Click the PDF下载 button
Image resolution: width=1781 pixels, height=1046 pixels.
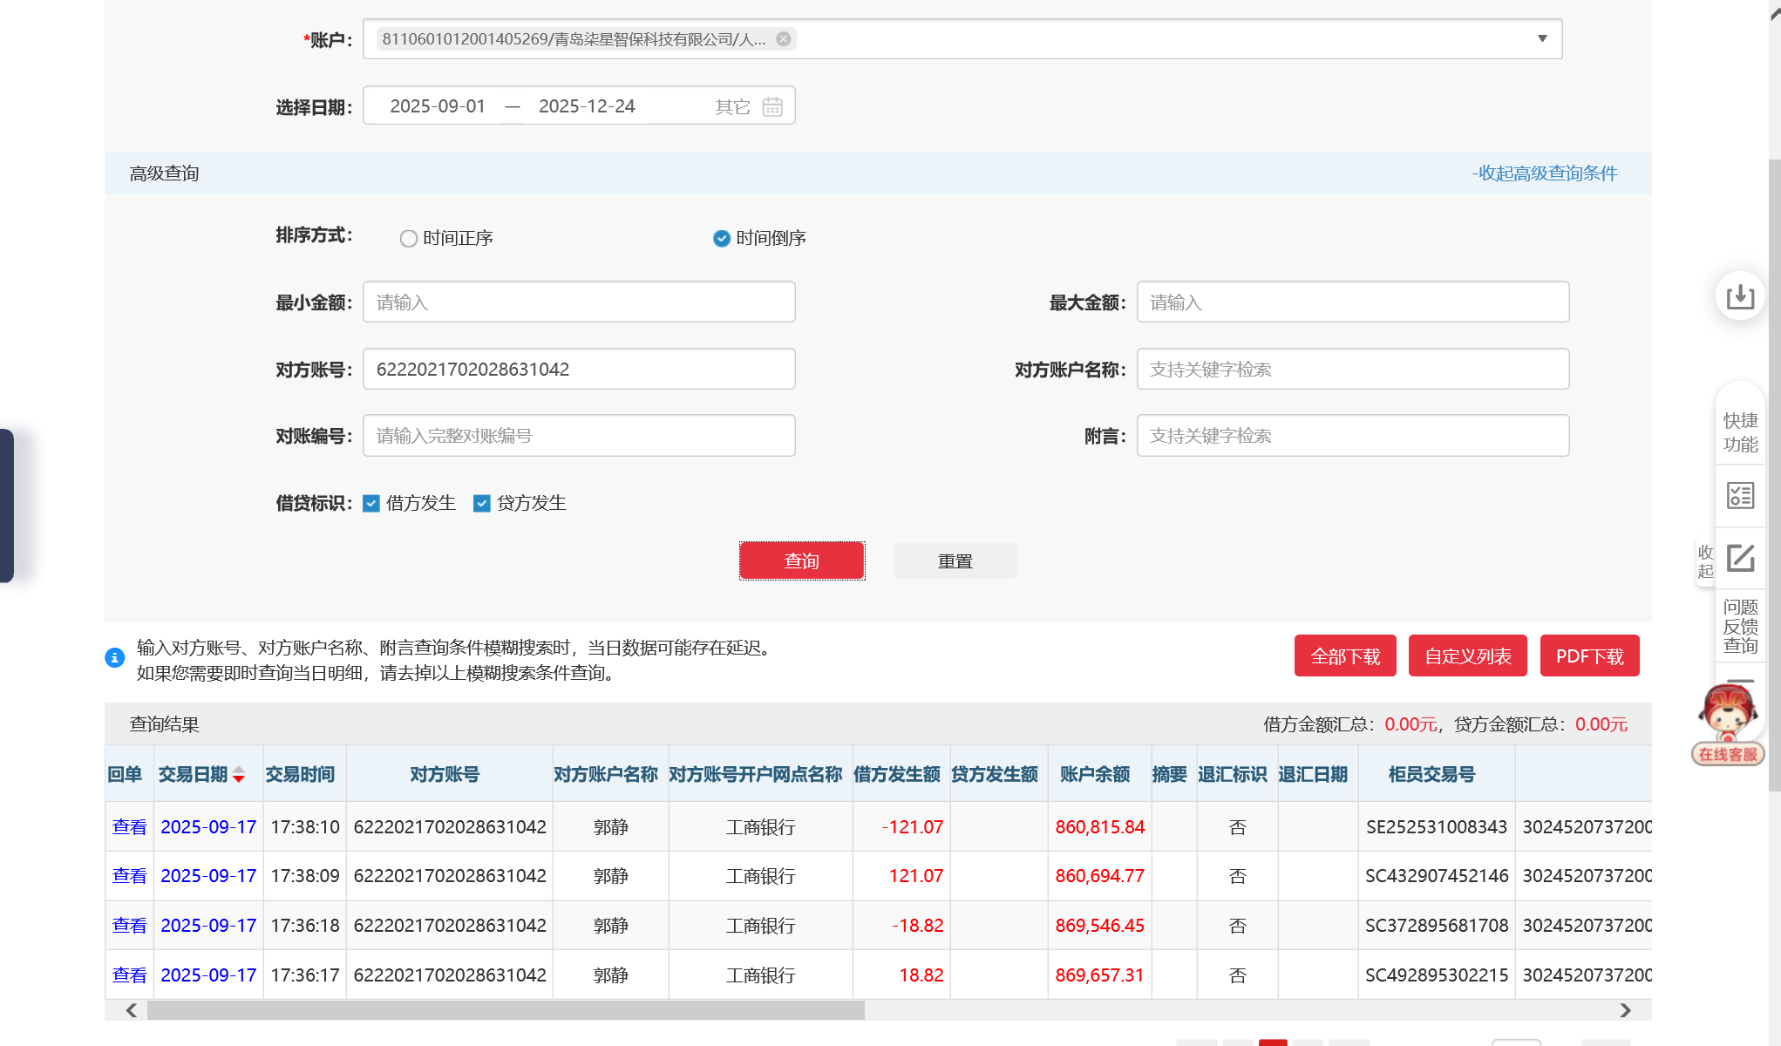click(1589, 656)
